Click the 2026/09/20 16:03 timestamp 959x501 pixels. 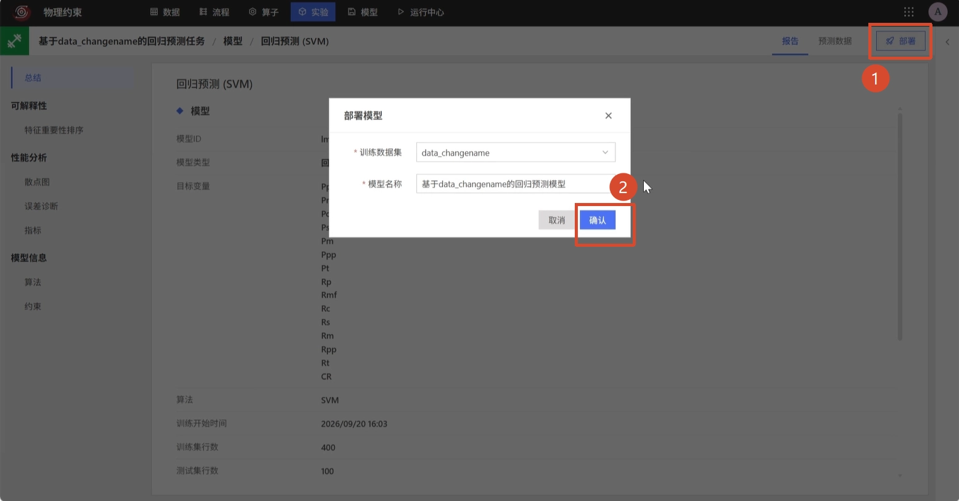click(x=354, y=424)
